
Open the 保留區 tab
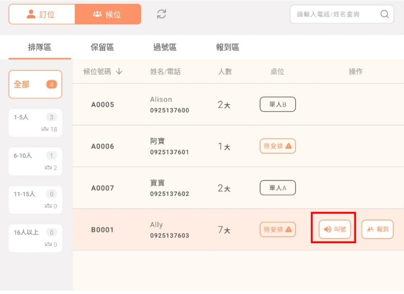pos(102,47)
